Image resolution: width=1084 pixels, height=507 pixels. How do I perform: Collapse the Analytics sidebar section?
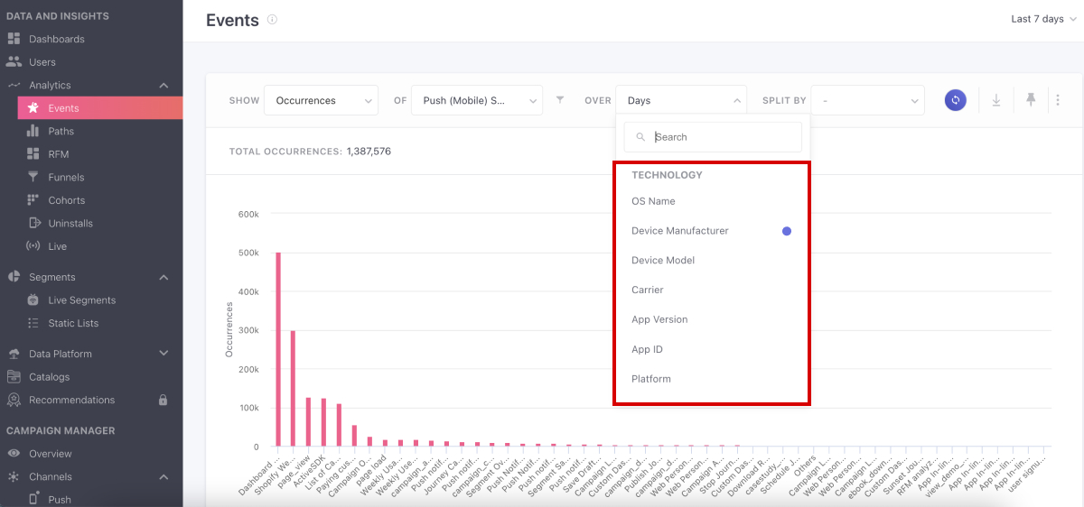[x=164, y=86]
